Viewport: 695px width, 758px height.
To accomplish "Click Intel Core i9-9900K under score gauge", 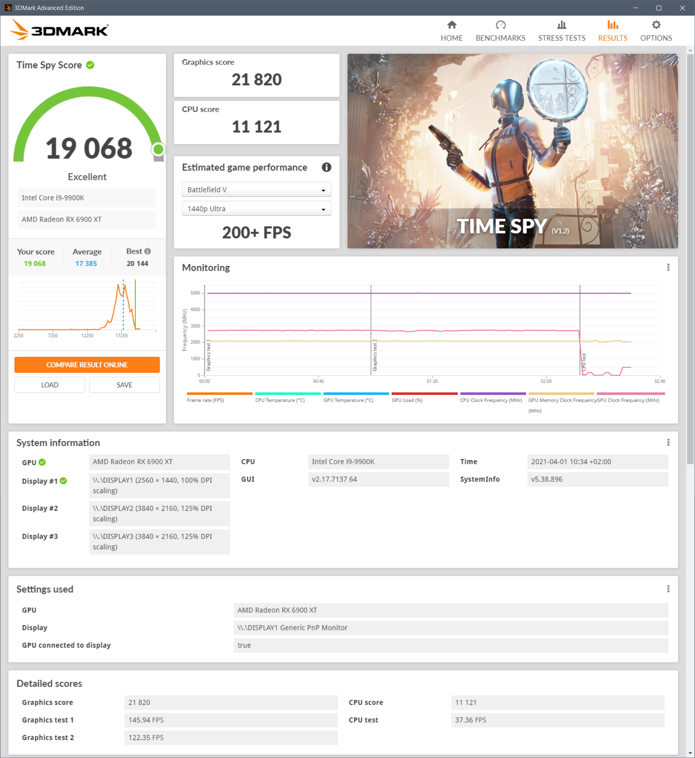I will click(87, 198).
